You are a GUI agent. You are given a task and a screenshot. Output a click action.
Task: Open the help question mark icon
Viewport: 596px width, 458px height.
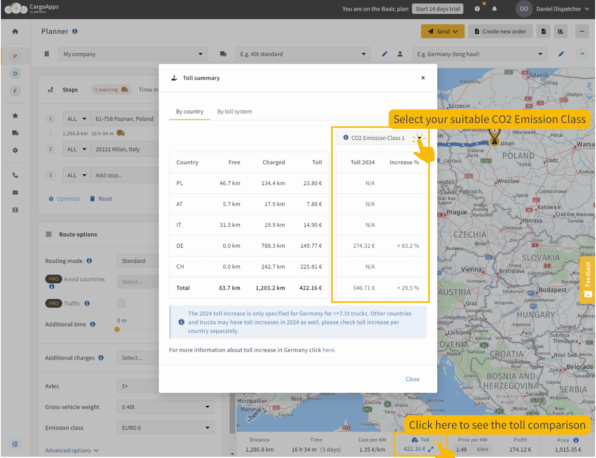pyautogui.click(x=477, y=9)
